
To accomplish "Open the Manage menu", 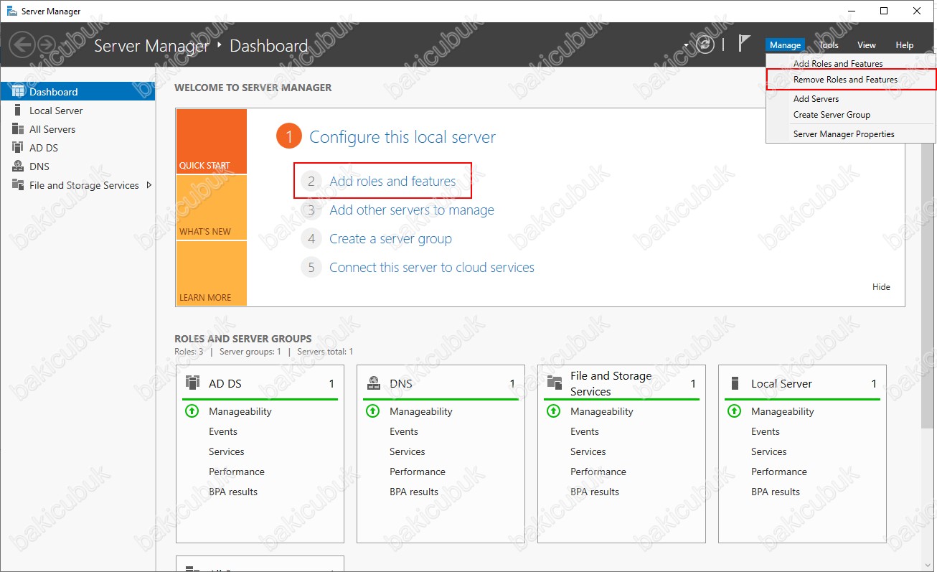I will point(785,45).
